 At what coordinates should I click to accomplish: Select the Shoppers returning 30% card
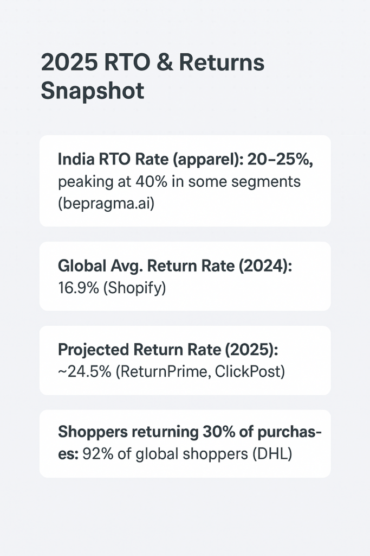(x=185, y=444)
